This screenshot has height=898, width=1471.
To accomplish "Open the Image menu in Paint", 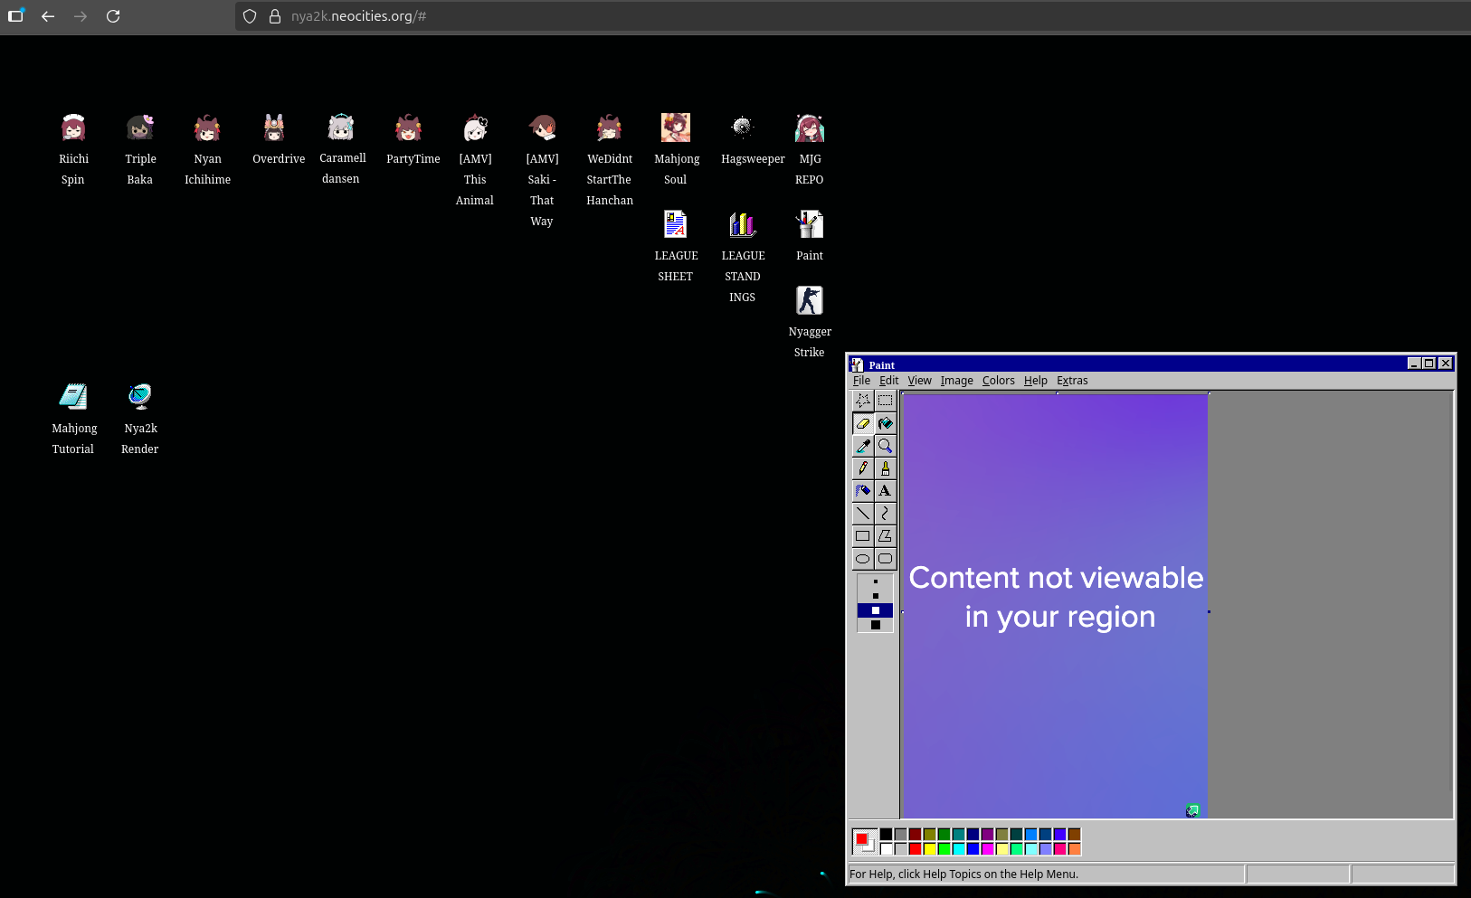I will pos(956,381).
